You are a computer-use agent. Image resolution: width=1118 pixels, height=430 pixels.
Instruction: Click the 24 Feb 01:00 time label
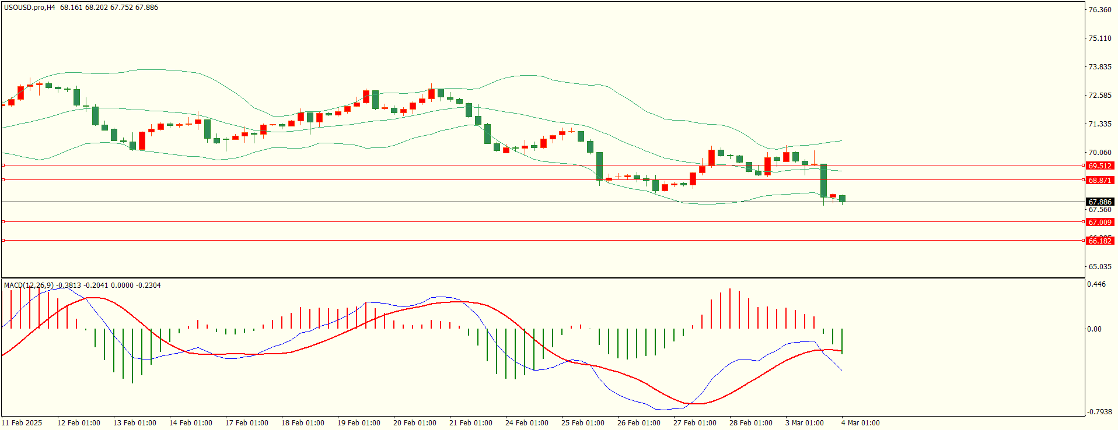(527, 423)
